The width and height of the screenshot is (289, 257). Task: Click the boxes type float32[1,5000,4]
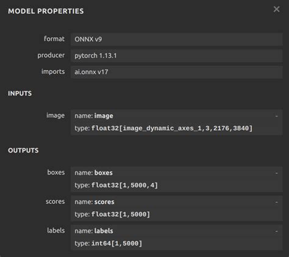(x=124, y=186)
